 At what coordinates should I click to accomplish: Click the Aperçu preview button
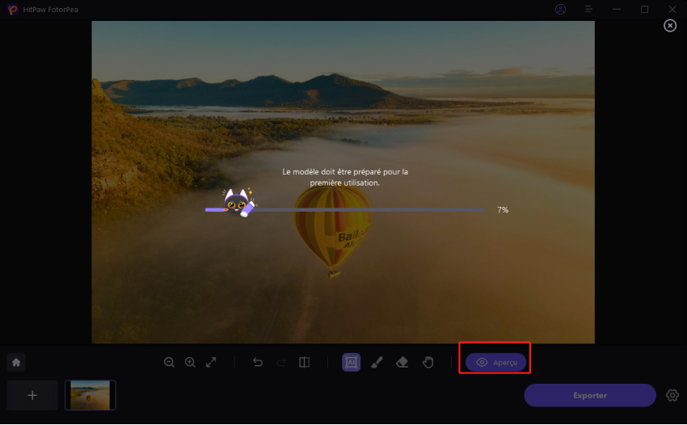point(495,363)
